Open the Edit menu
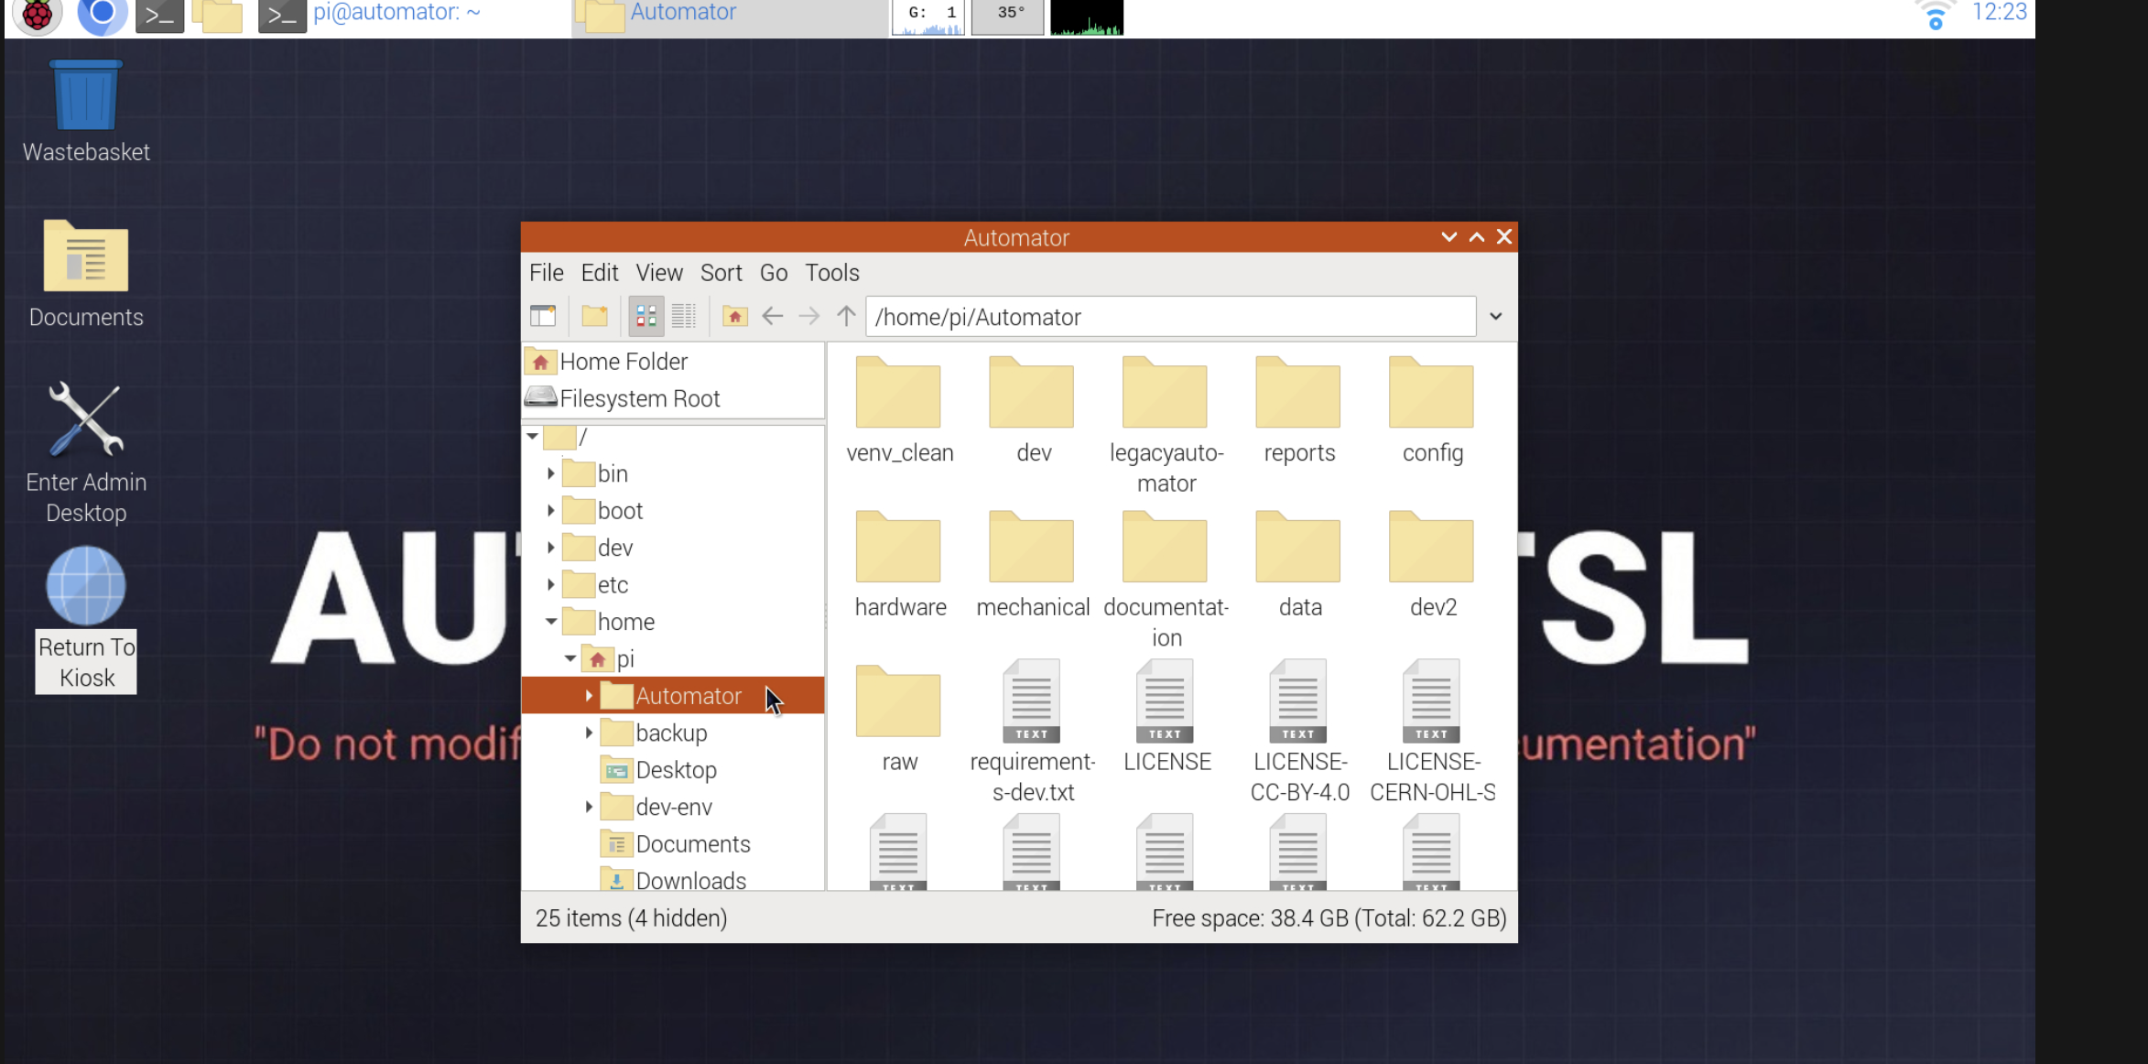 point(600,273)
